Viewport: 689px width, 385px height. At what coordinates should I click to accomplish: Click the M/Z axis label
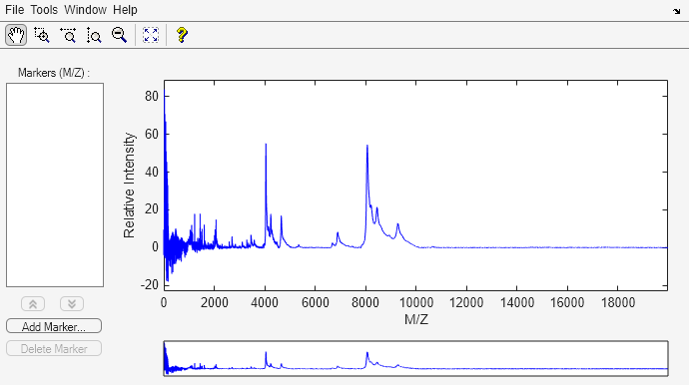(415, 319)
